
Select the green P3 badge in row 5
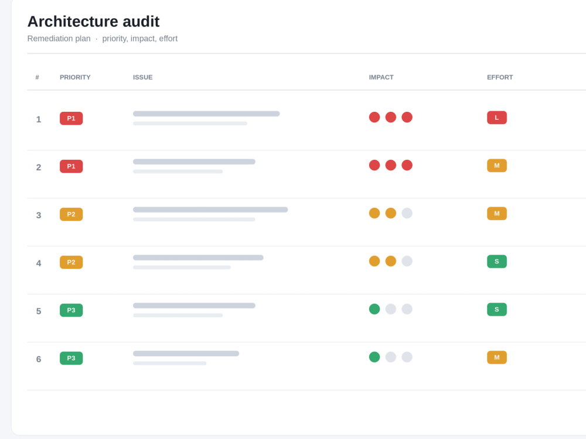coord(71,310)
